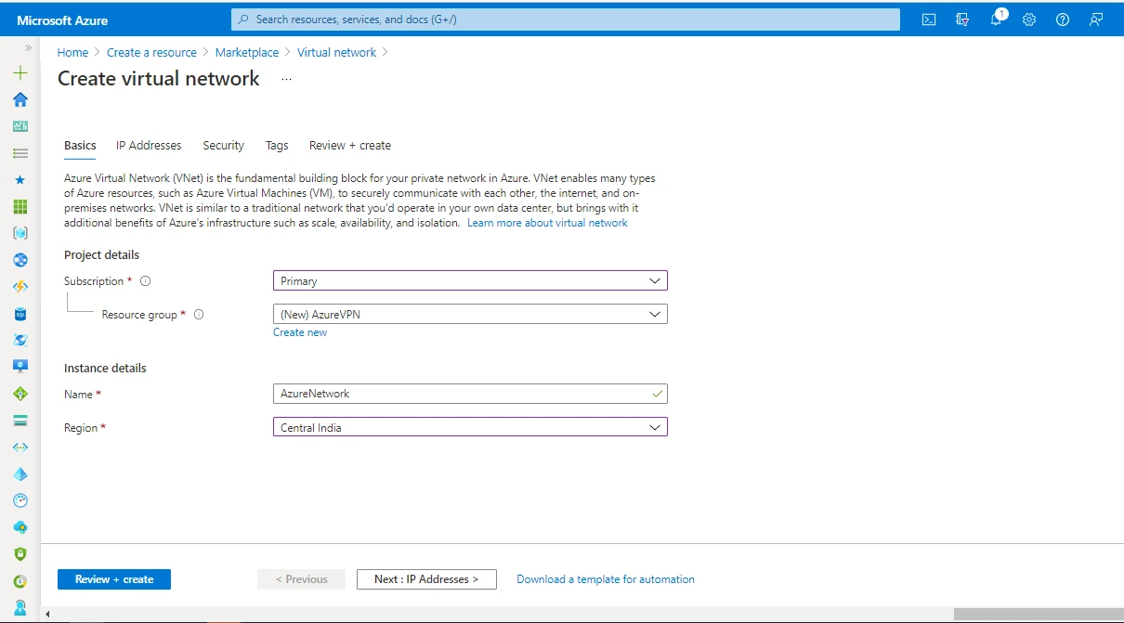Open the Subscription dropdown
The width and height of the screenshot is (1124, 623).
pyautogui.click(x=469, y=280)
